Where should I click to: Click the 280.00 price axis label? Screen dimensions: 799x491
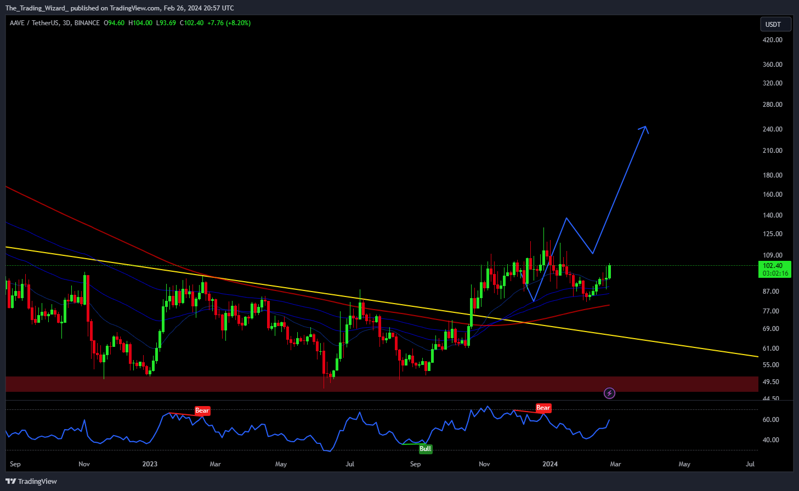click(772, 105)
